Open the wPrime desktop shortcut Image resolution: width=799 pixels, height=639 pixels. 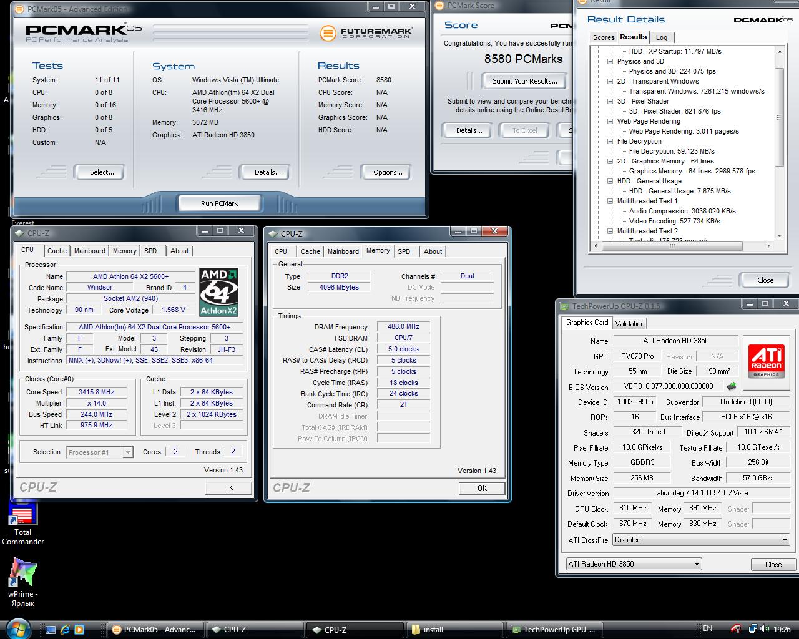click(22, 582)
